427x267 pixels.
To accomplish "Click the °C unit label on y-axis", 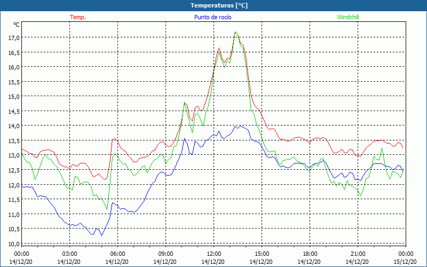I will (17, 25).
